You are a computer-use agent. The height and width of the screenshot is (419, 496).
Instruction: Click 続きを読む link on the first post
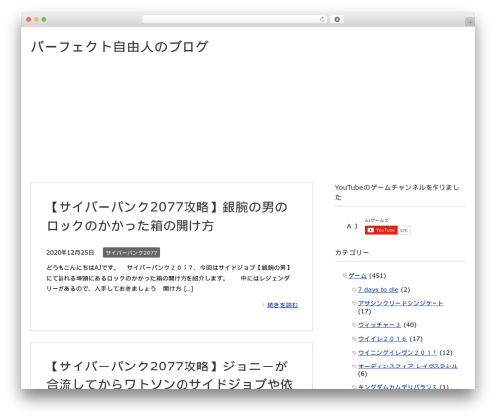click(x=282, y=305)
